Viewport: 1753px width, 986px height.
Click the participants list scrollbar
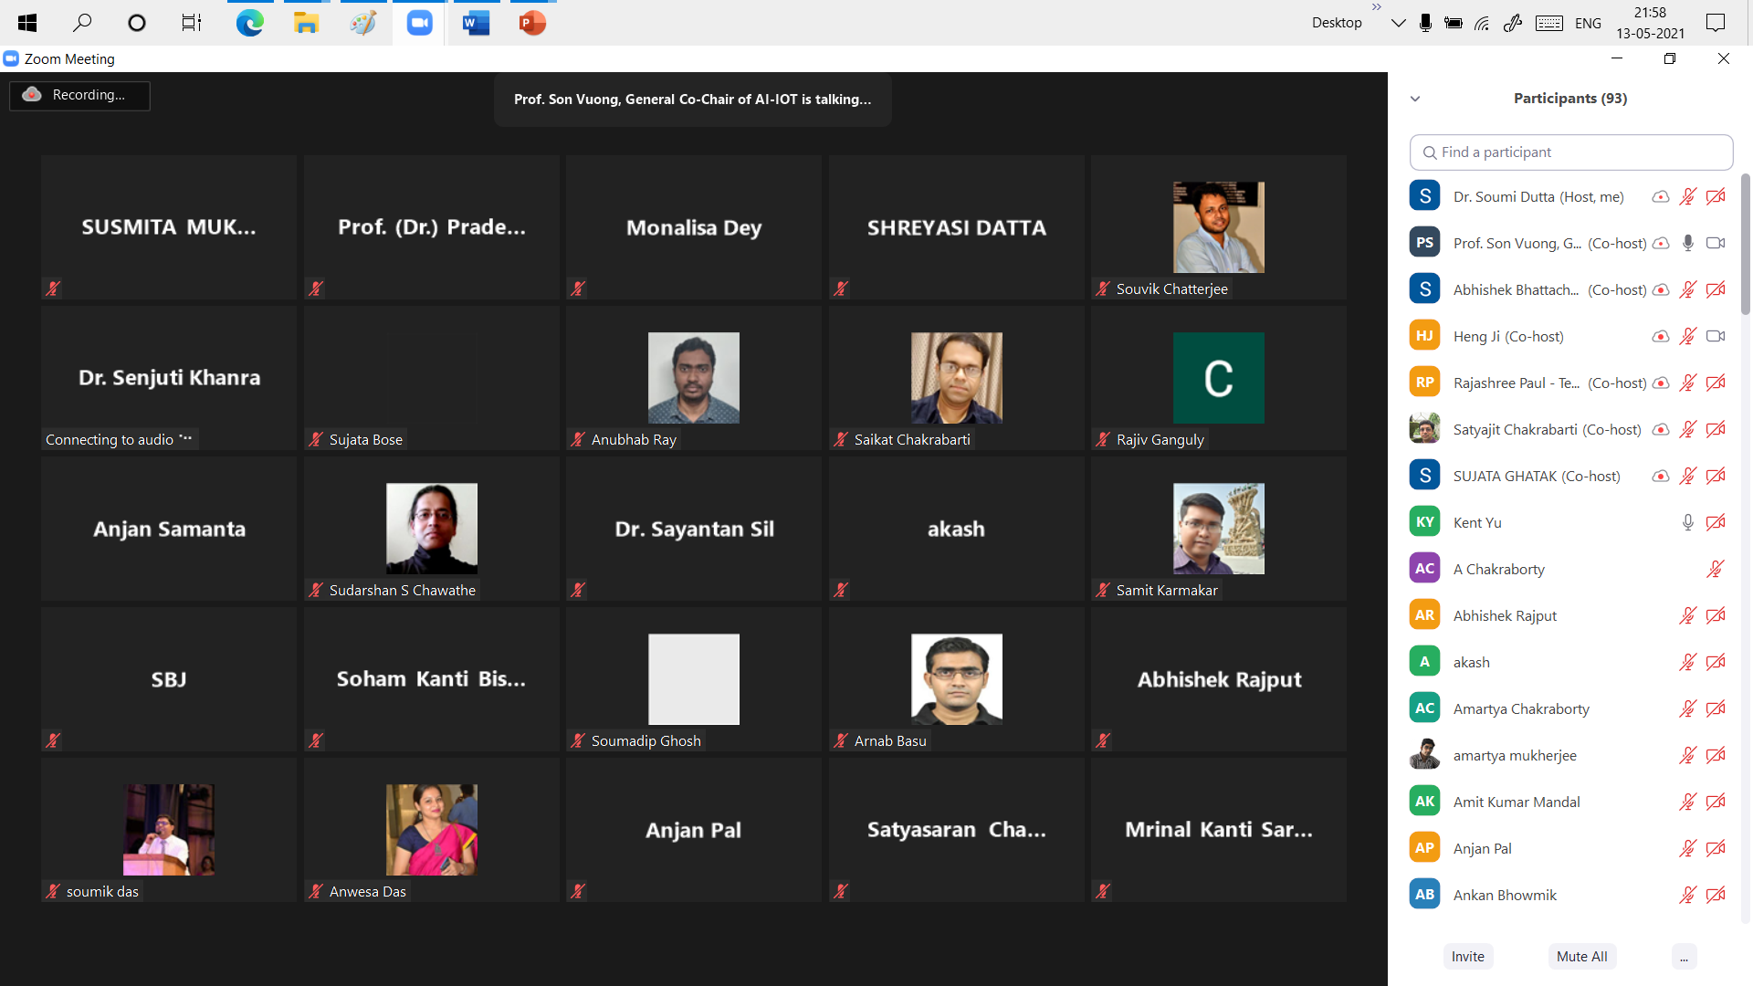coord(1746,245)
